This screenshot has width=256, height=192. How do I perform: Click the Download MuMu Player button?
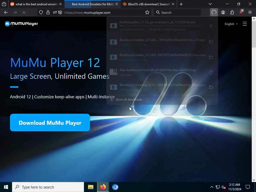coord(50,122)
